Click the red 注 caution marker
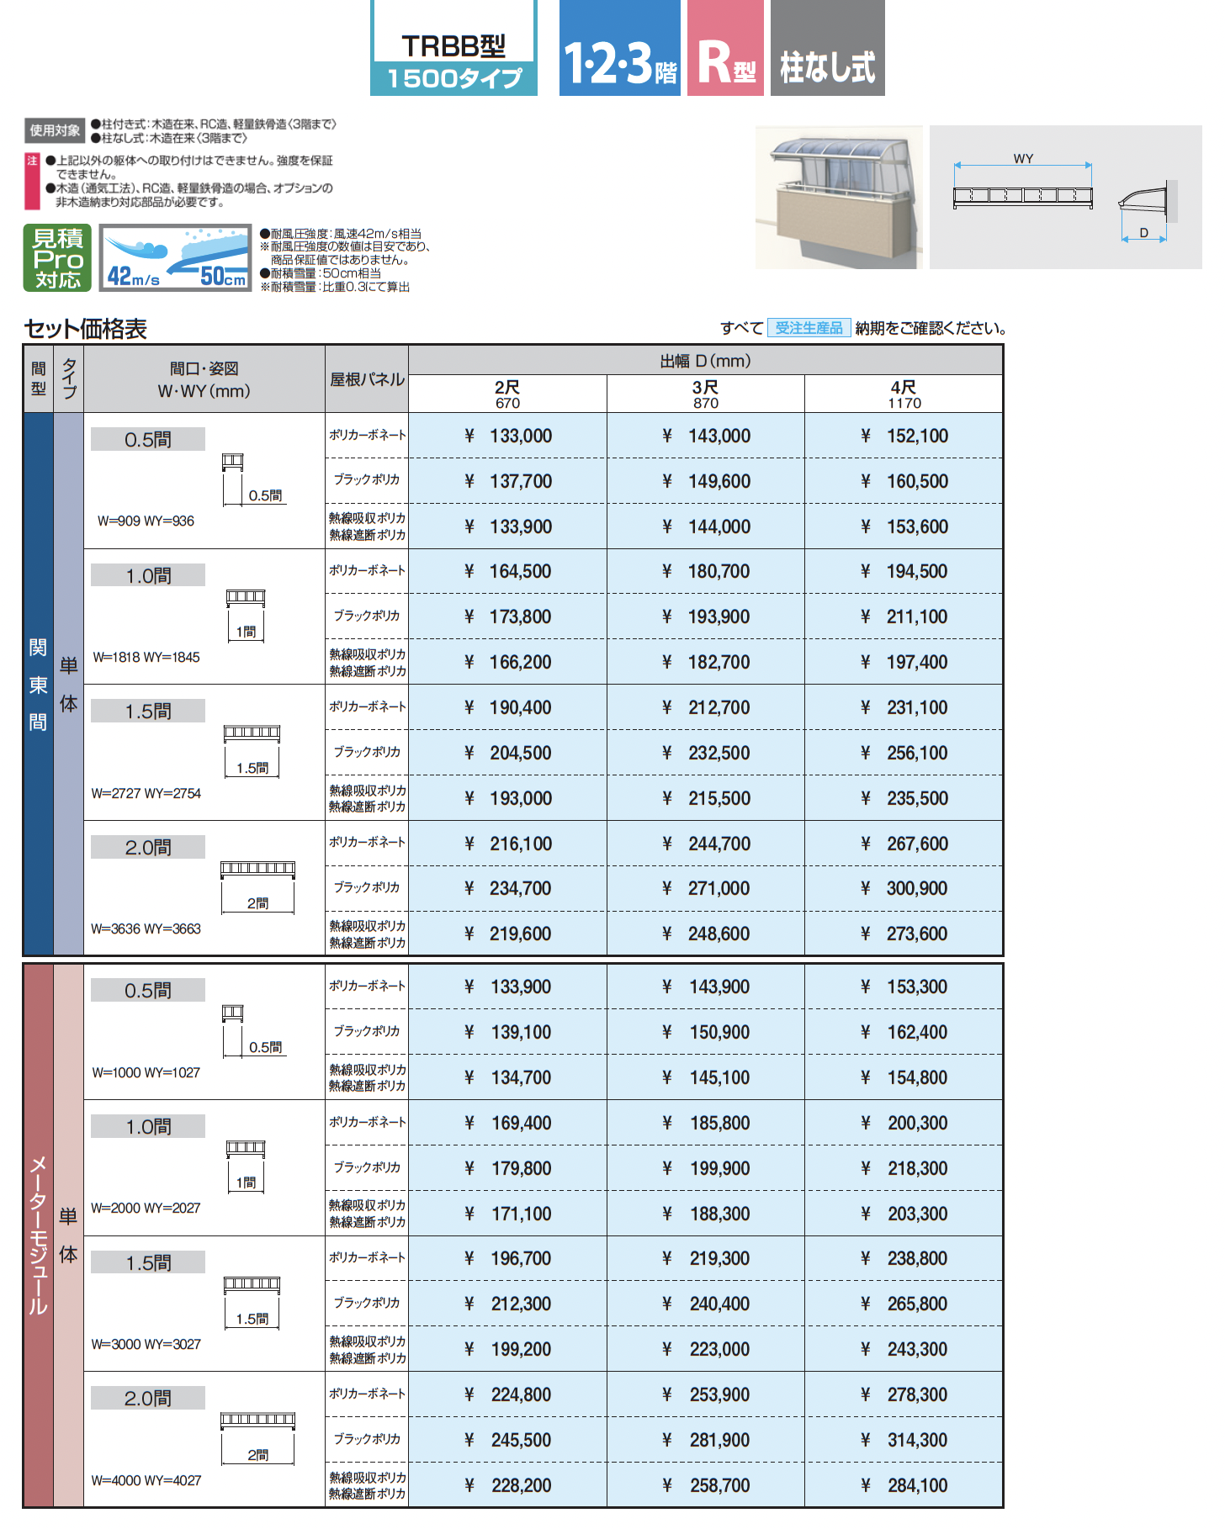The image size is (1225, 1529). [32, 181]
